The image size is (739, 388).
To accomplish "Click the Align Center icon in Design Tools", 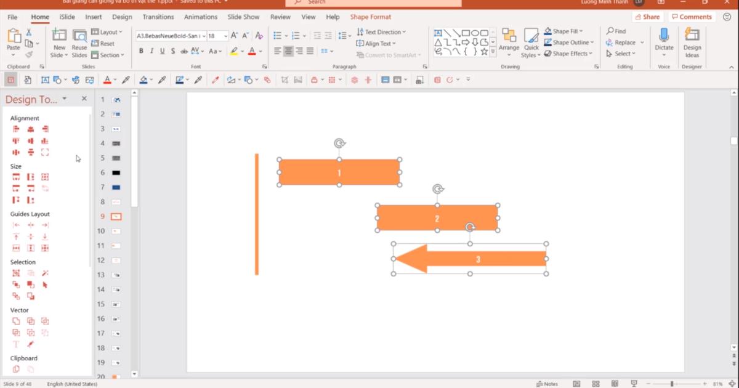I will click(x=31, y=129).
